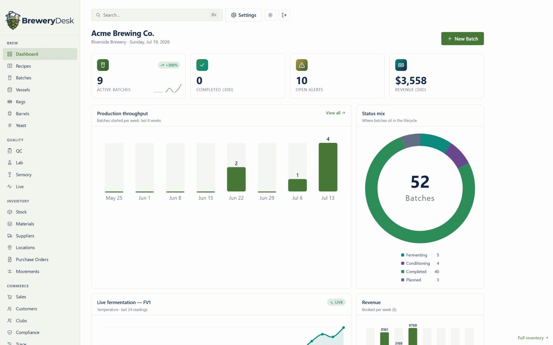The width and height of the screenshot is (553, 345).
Task: Click the Suppliers truck icon
Action: pos(10,236)
